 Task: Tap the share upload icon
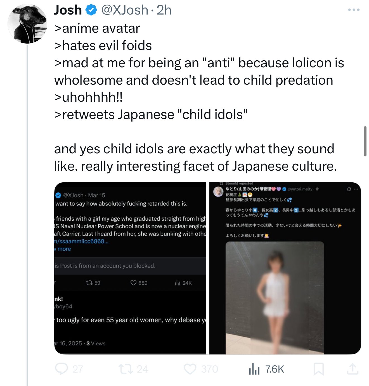353,369
